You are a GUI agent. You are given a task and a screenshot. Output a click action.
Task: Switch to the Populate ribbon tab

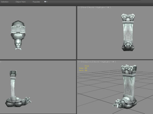(x=36, y=2)
